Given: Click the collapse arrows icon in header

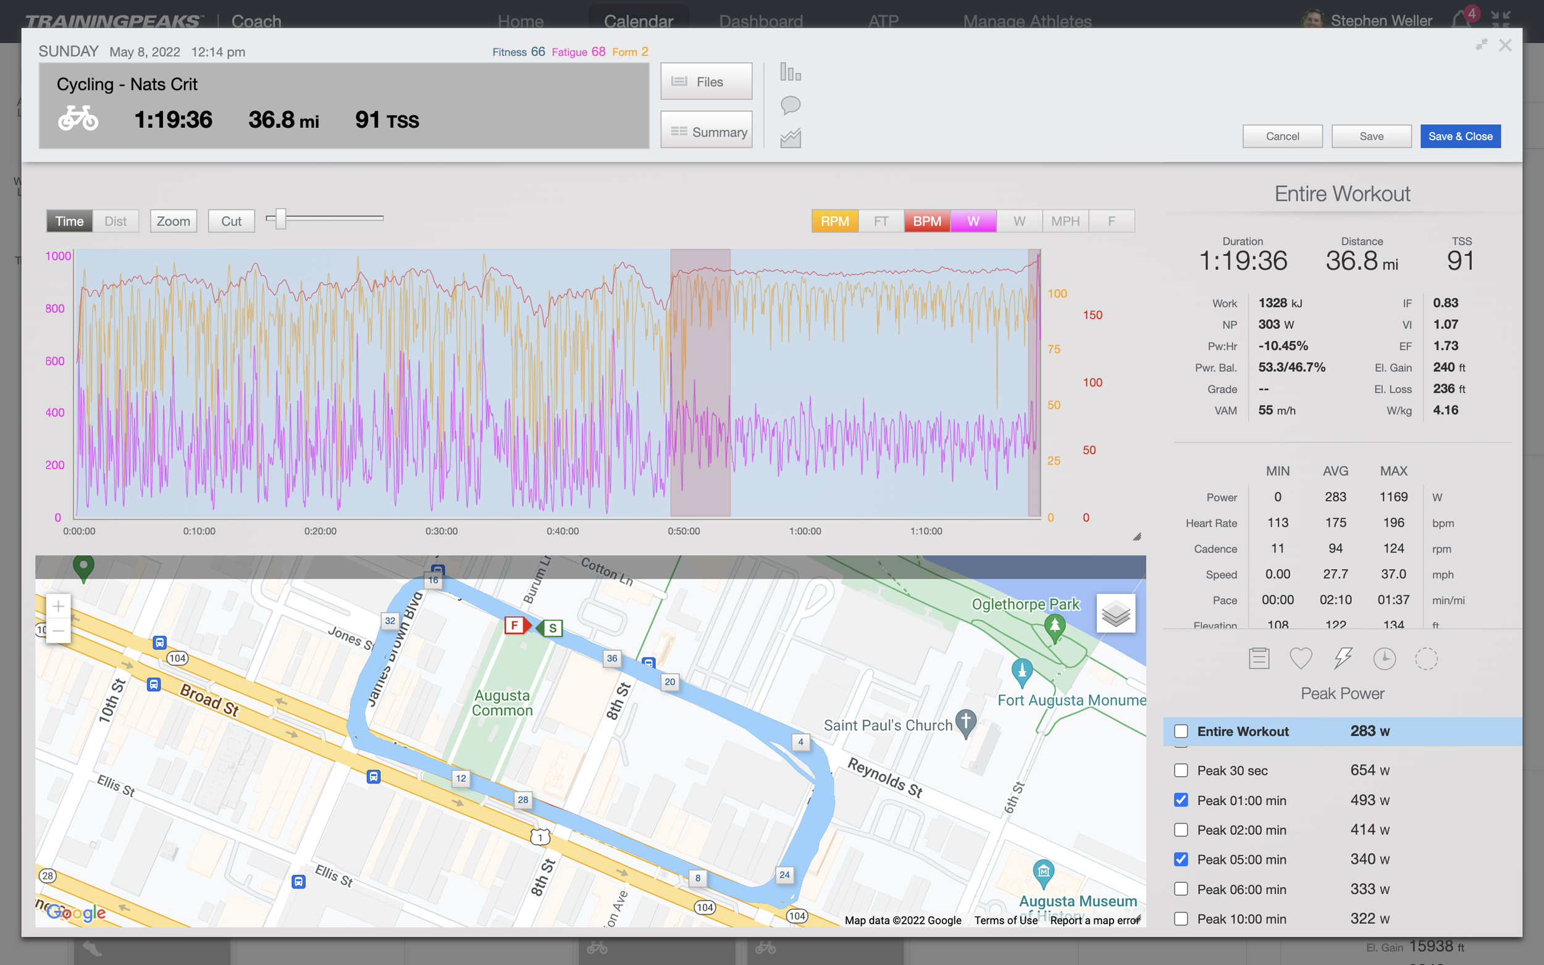Looking at the screenshot, I should pyautogui.click(x=1501, y=20).
